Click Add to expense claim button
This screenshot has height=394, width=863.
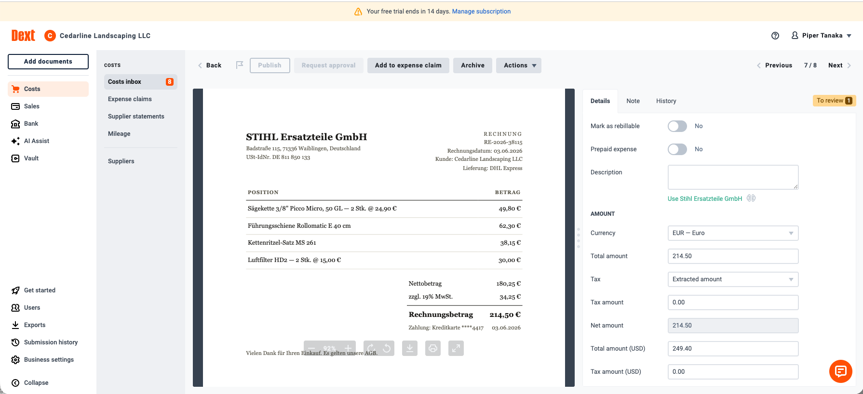[x=408, y=66]
